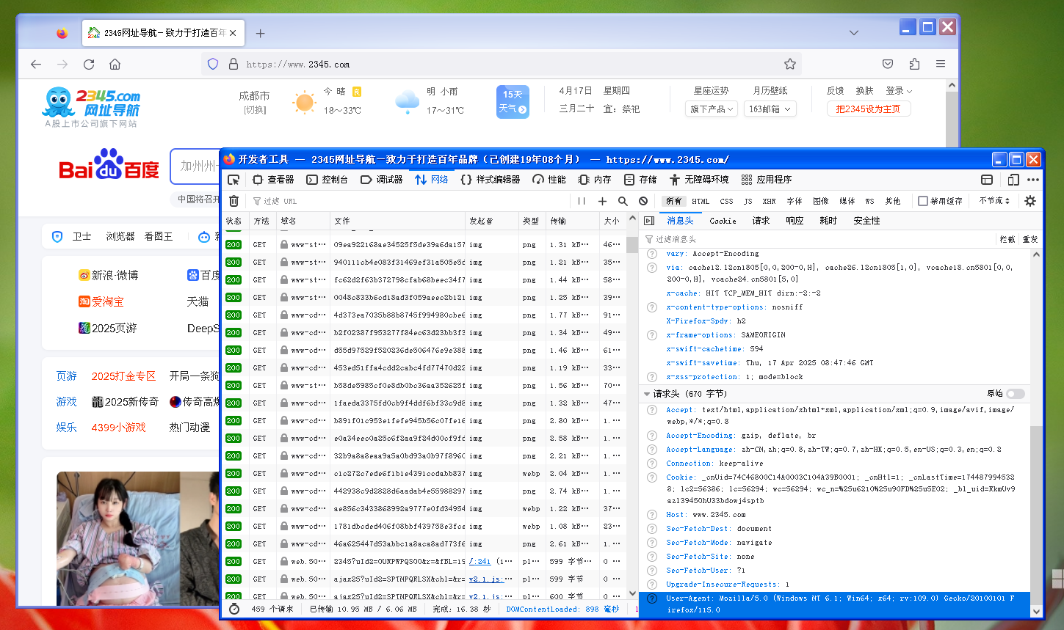Viewport: 1064px width, 630px height.
Task: Filter requests by fonts type
Action: [795, 201]
